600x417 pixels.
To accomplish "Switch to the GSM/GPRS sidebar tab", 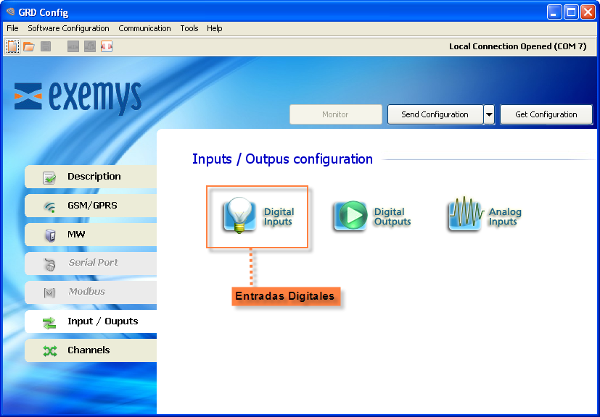I will pos(91,206).
